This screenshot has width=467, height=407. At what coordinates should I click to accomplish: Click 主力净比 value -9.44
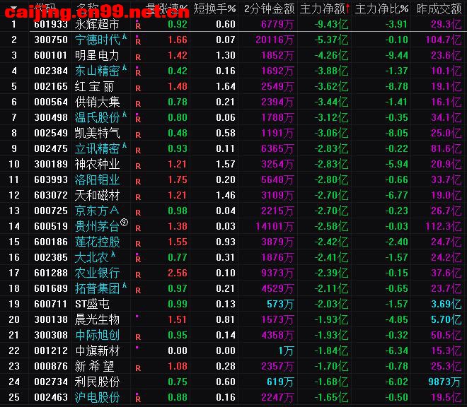click(x=396, y=55)
